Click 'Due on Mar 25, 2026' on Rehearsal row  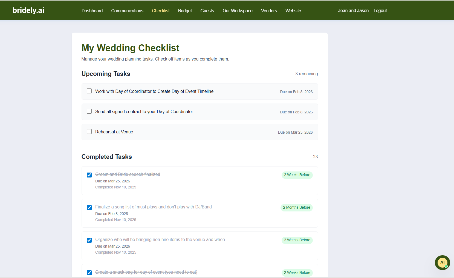[x=295, y=132]
